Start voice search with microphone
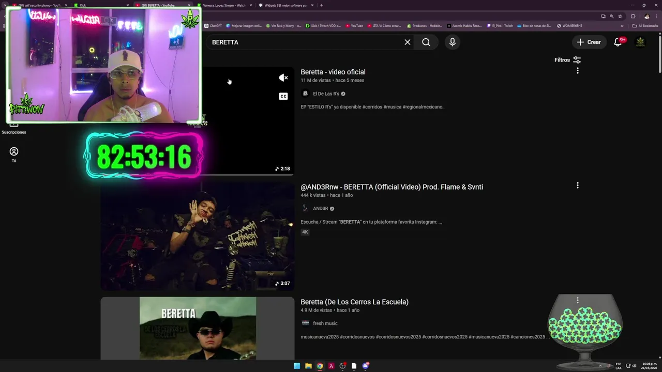Screen dimensions: 662x372 (453, 42)
